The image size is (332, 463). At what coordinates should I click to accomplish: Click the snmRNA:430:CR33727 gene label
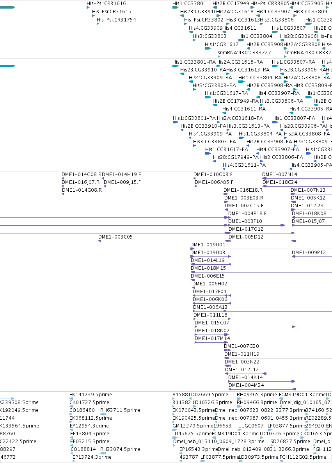[x=244, y=53]
